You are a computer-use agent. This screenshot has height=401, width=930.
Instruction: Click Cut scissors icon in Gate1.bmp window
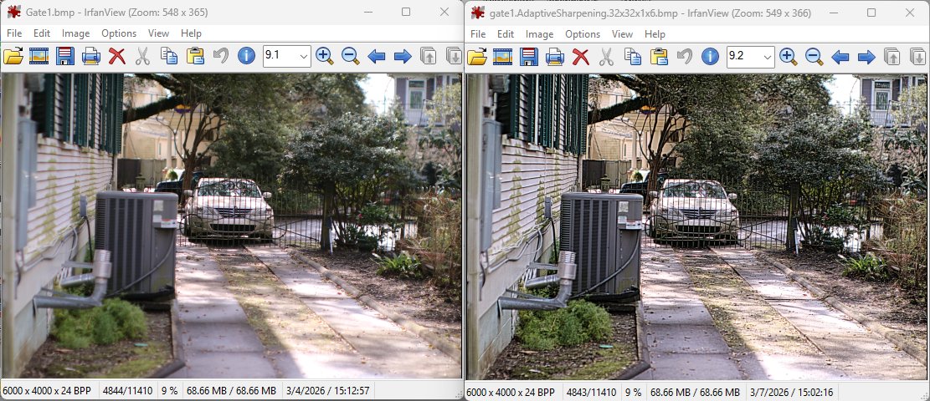(142, 56)
